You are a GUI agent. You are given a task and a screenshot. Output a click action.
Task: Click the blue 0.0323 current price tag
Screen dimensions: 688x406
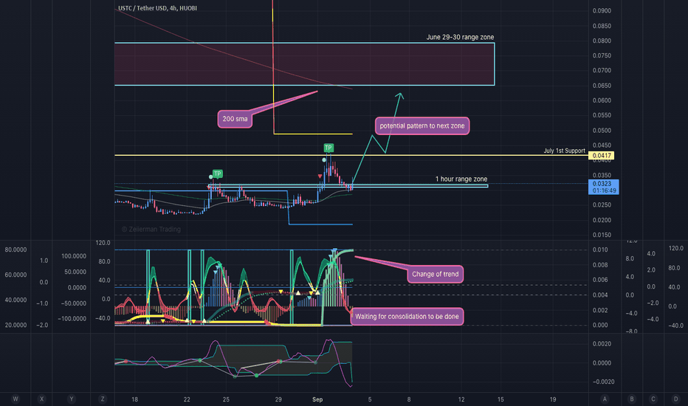[x=604, y=187]
